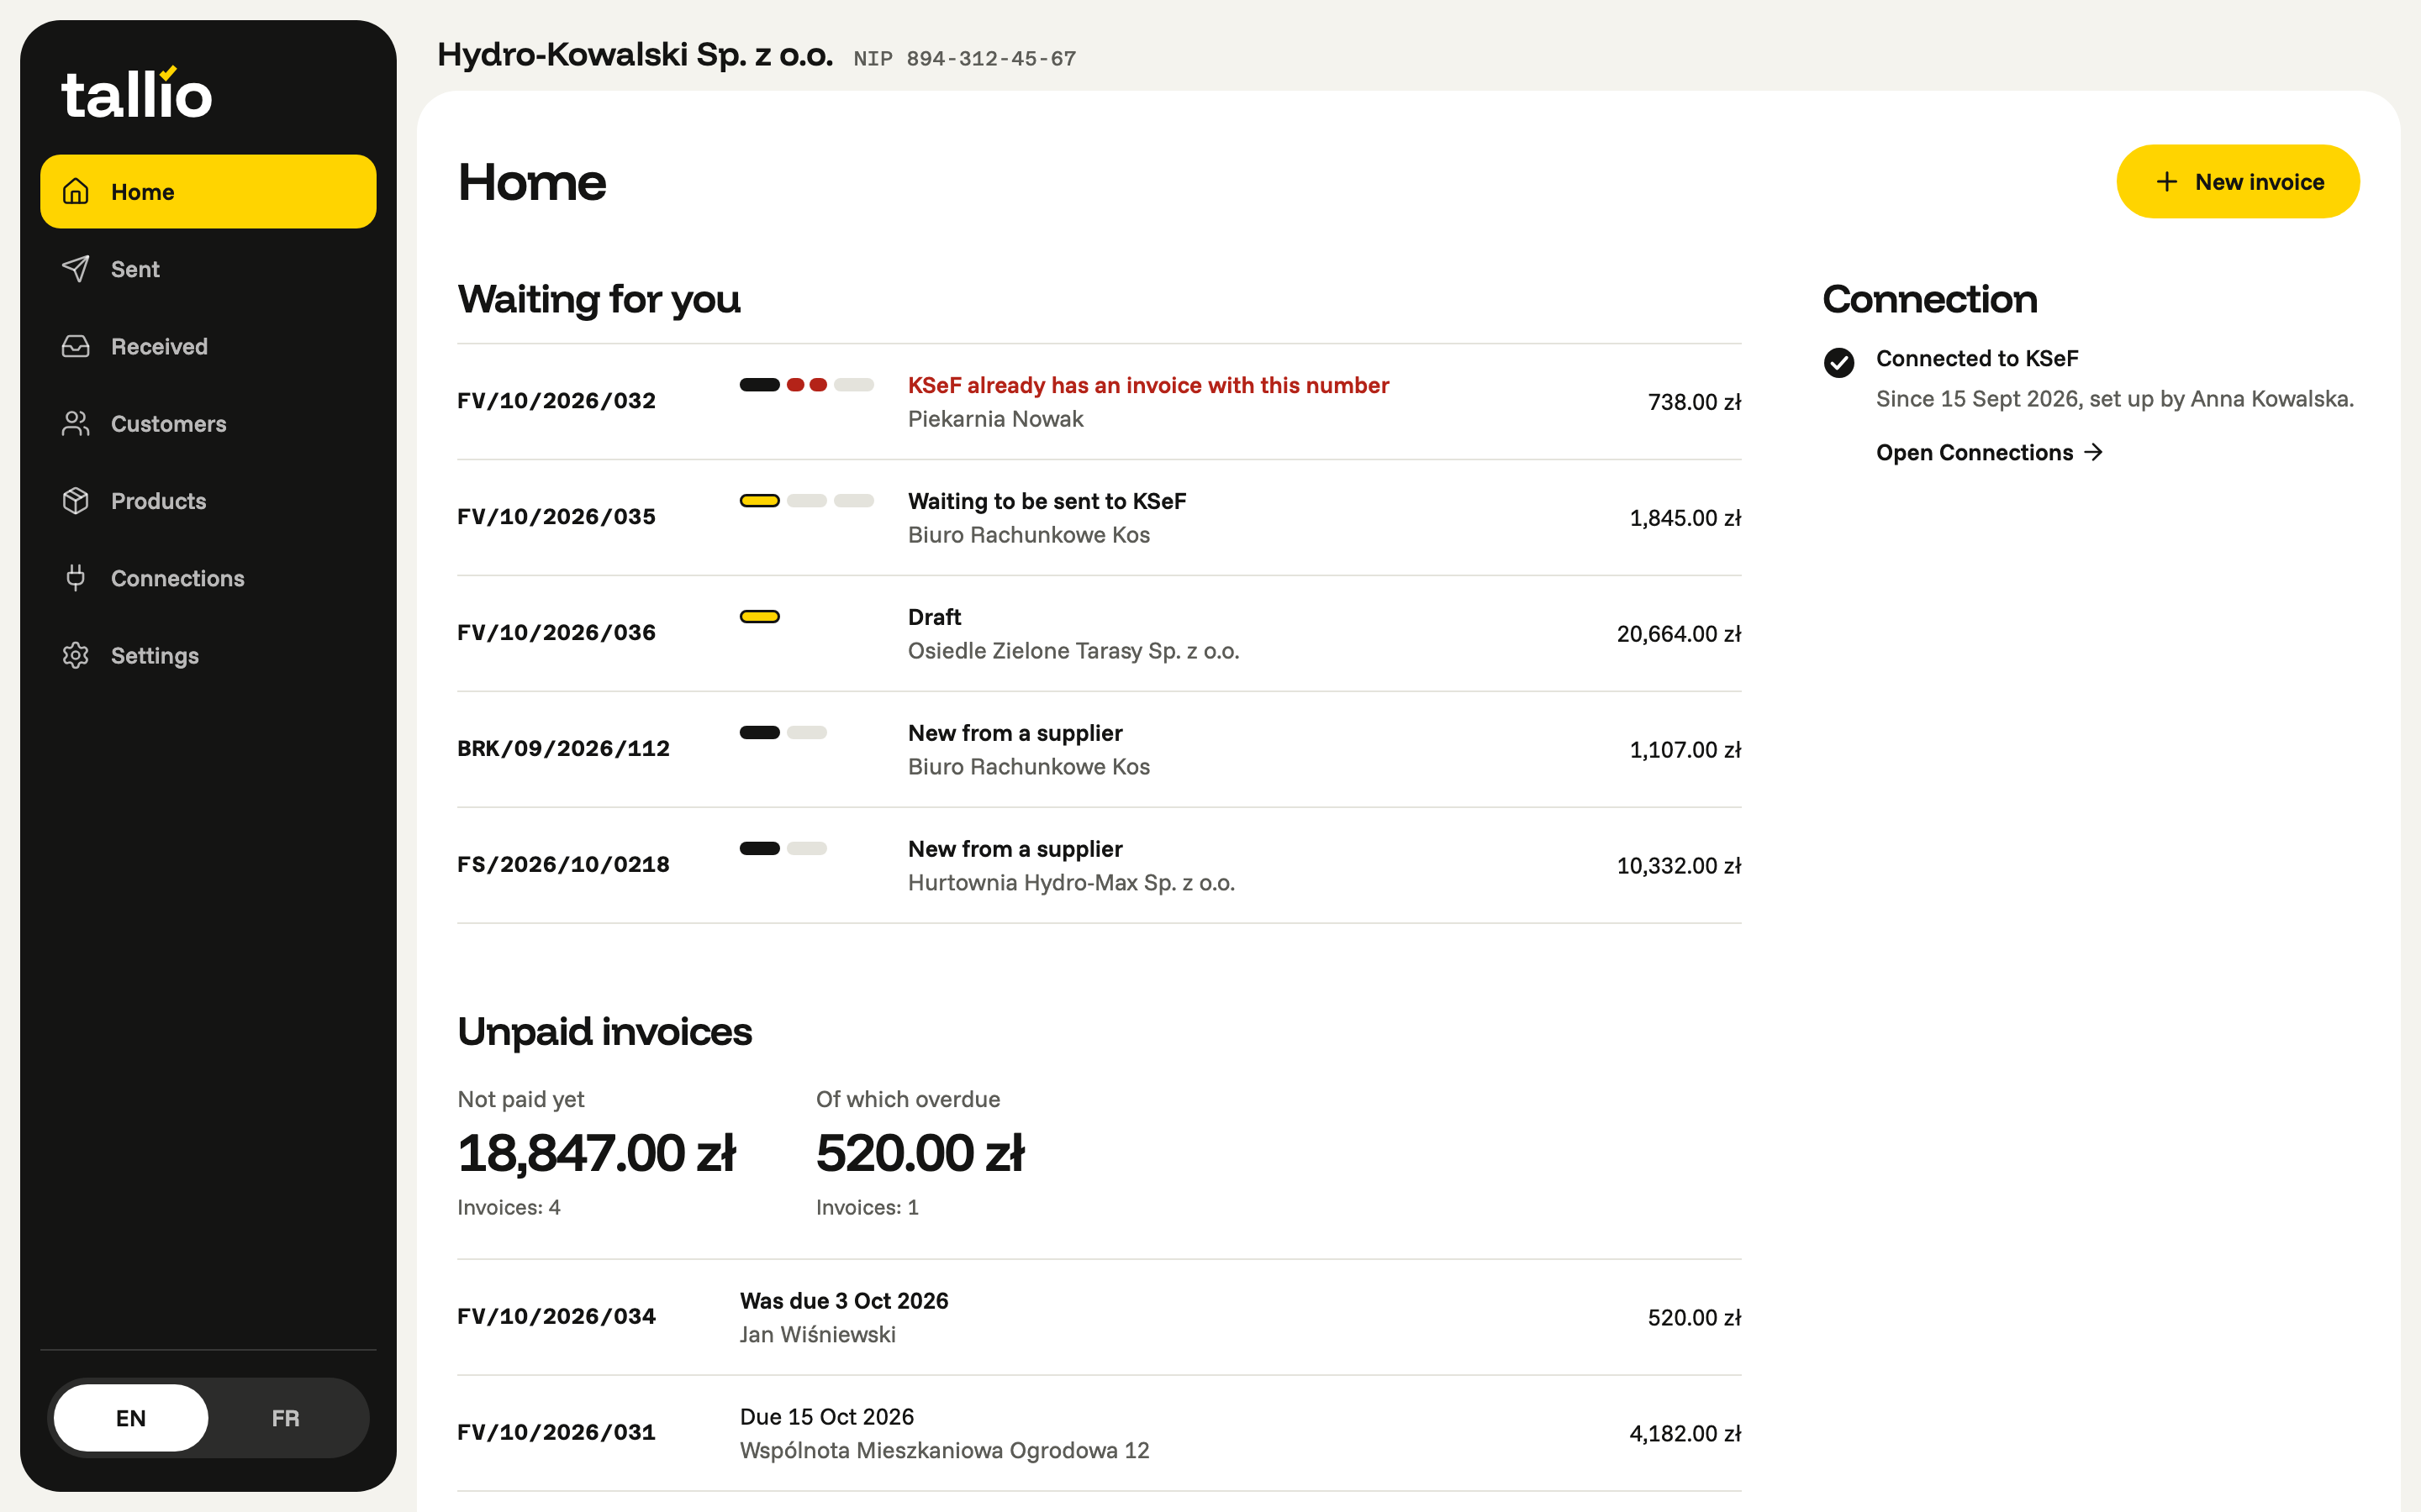Viewport: 2421px width, 1512px height.
Task: Go to the Received section
Action: 208,346
